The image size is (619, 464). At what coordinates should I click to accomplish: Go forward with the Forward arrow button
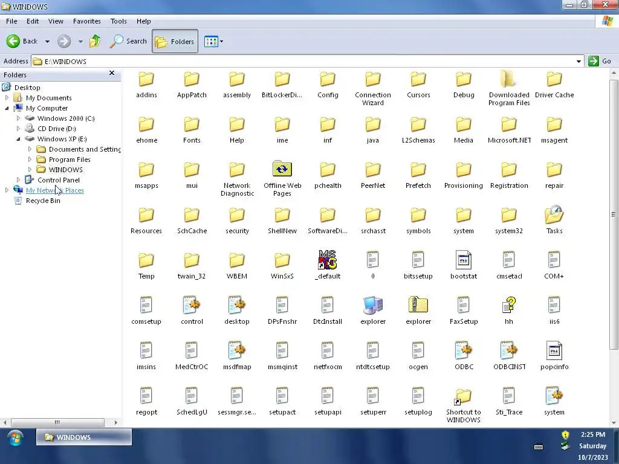pyautogui.click(x=64, y=41)
